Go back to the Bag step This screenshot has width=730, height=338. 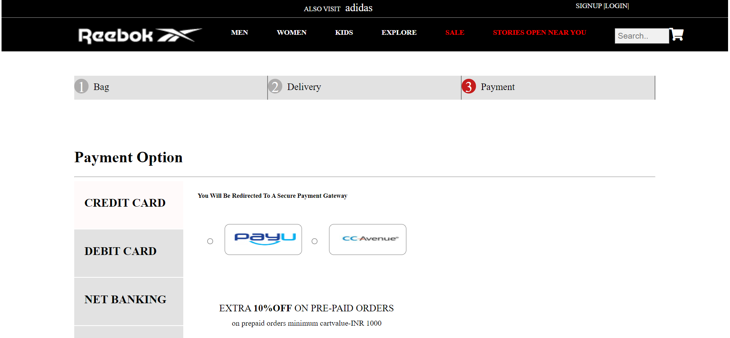point(171,87)
